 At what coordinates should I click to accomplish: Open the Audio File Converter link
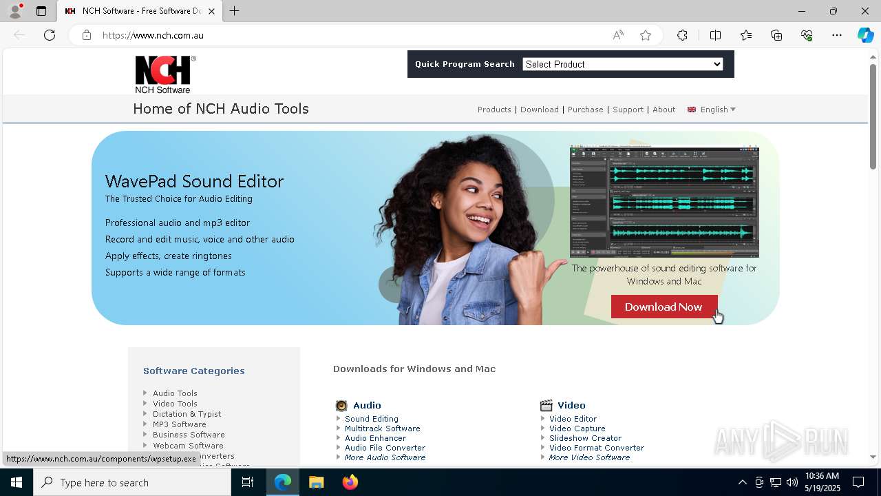385,448
